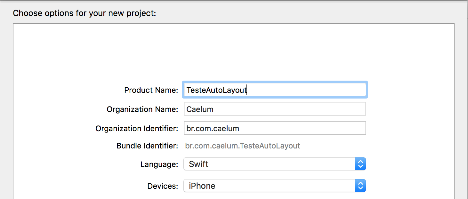Click the Product Name label
Image resolution: width=468 pixels, height=199 pixels.
151,90
